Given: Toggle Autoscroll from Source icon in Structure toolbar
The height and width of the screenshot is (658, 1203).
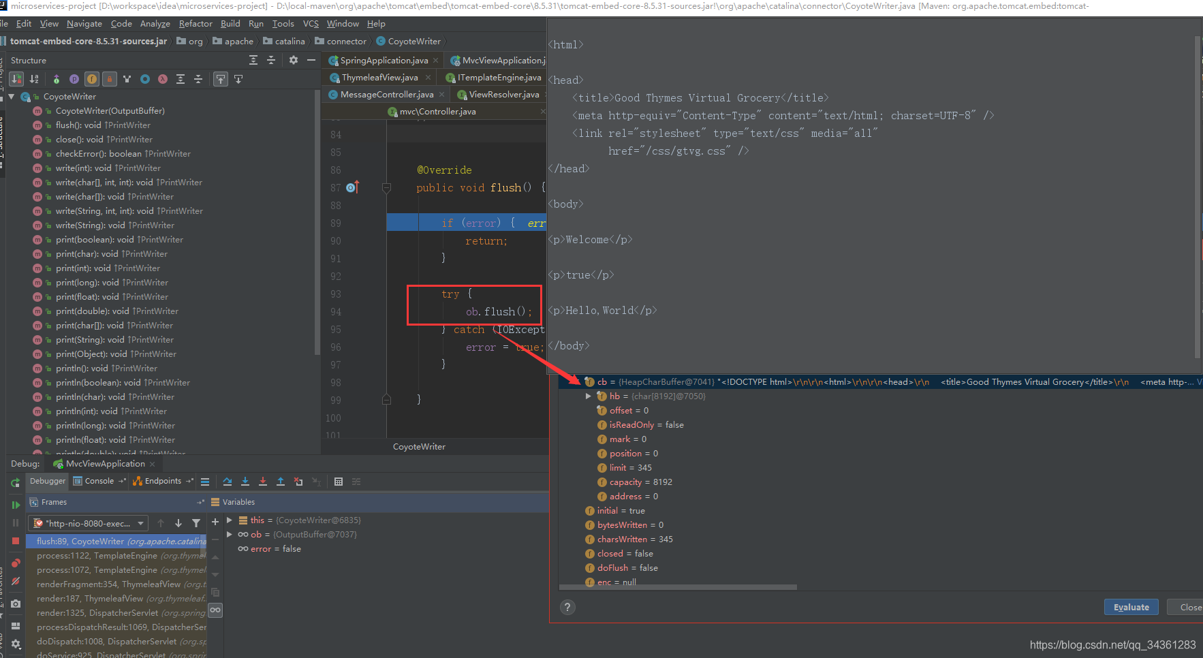Looking at the screenshot, I should click(x=238, y=79).
